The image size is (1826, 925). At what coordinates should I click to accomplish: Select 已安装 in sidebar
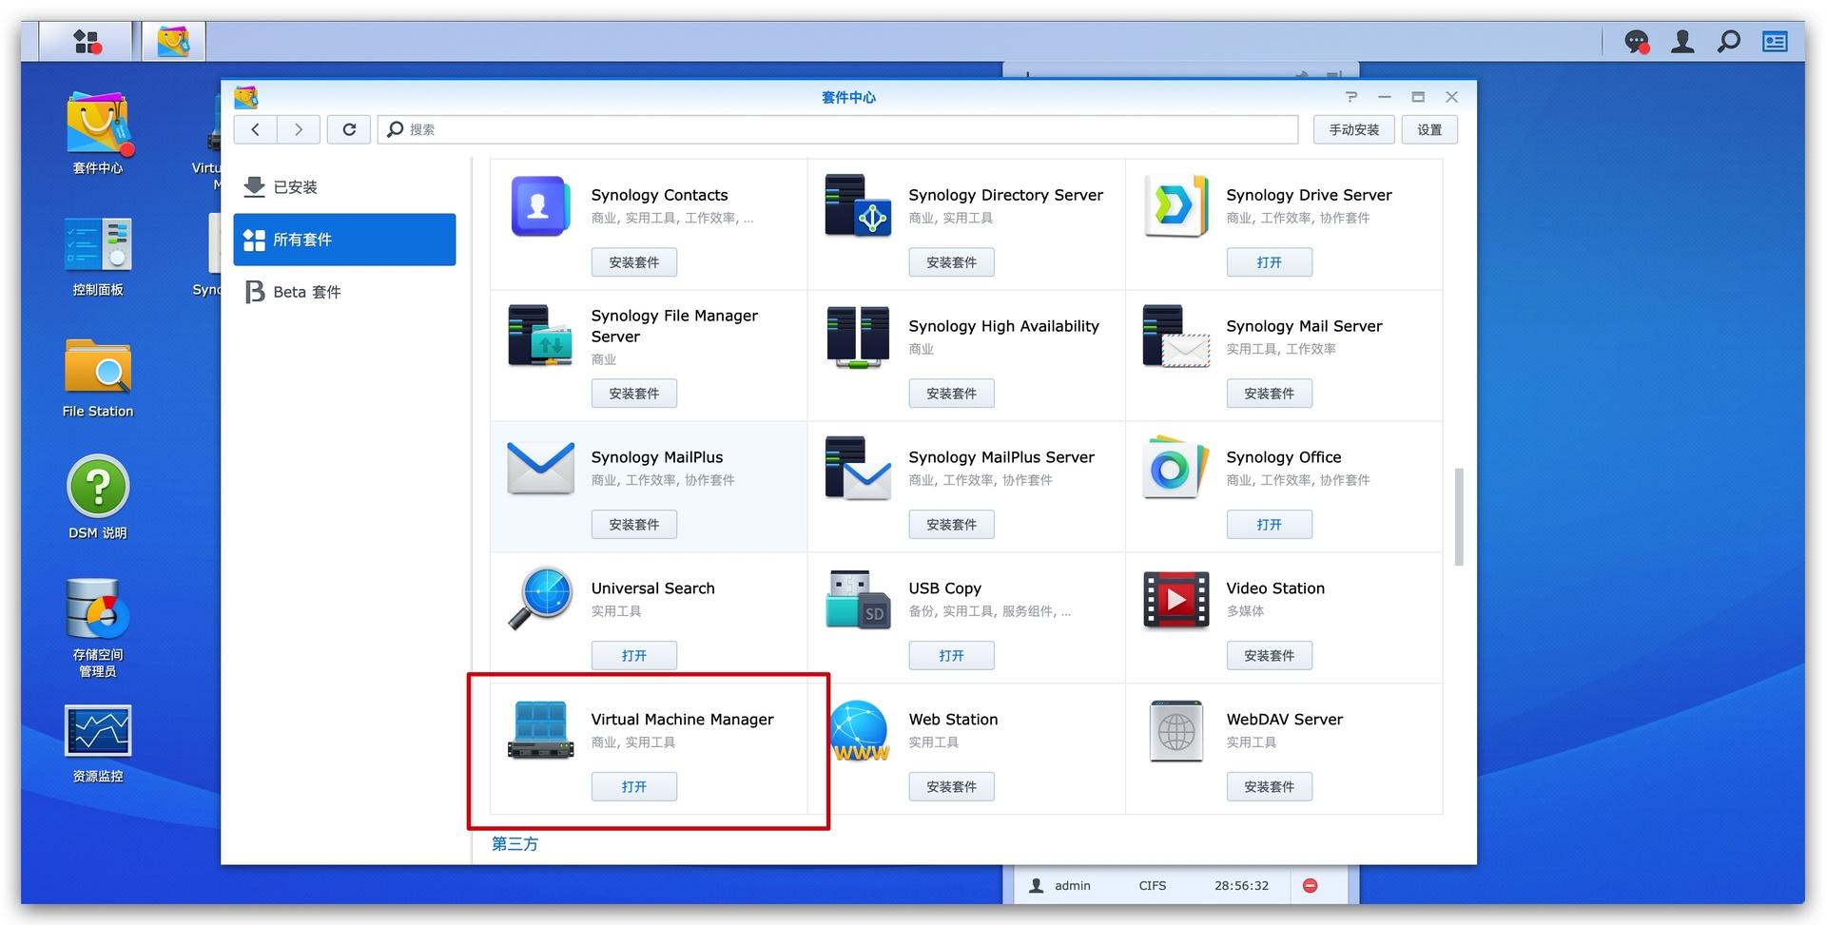(344, 187)
